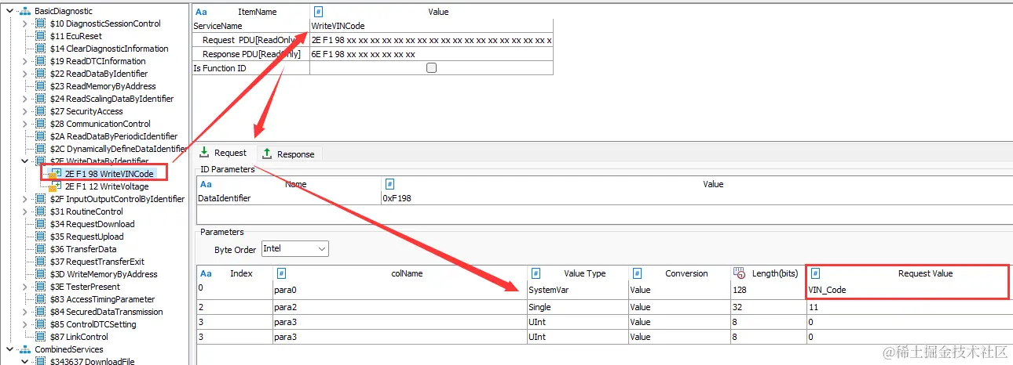Click the request value 11 cell
This screenshot has height=365, width=1013.
[x=909, y=308]
